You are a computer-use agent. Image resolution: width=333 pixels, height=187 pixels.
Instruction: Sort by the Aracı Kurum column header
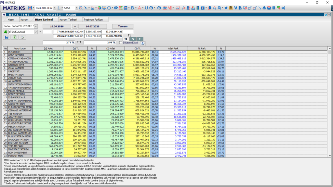tap(20, 49)
